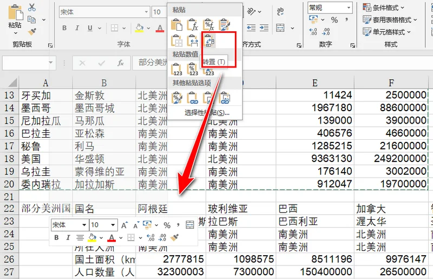Toggle Bold in the mini toolbar
The width and height of the screenshot is (433, 279).
(x=56, y=237)
